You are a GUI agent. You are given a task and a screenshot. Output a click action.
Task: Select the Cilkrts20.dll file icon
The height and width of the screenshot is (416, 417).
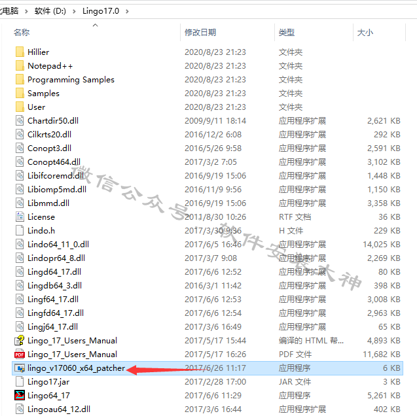tap(20, 135)
